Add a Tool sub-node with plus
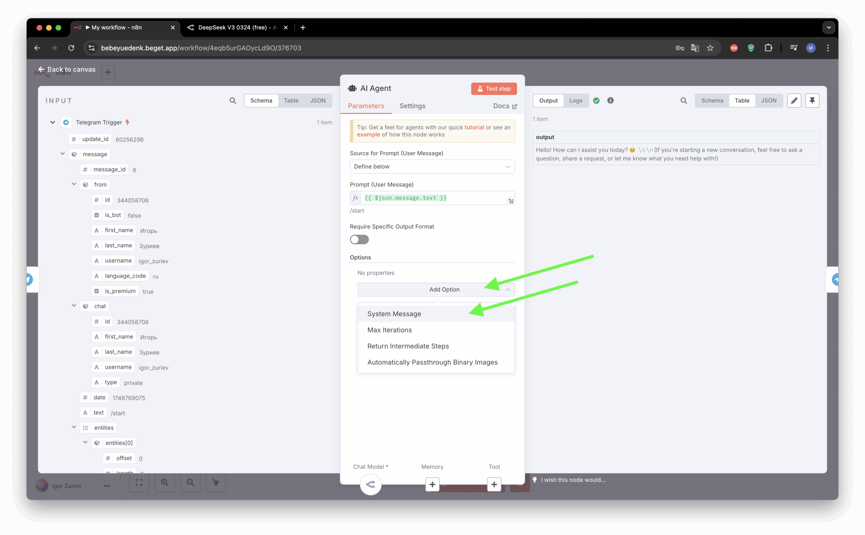This screenshot has height=535, width=865. pos(494,484)
